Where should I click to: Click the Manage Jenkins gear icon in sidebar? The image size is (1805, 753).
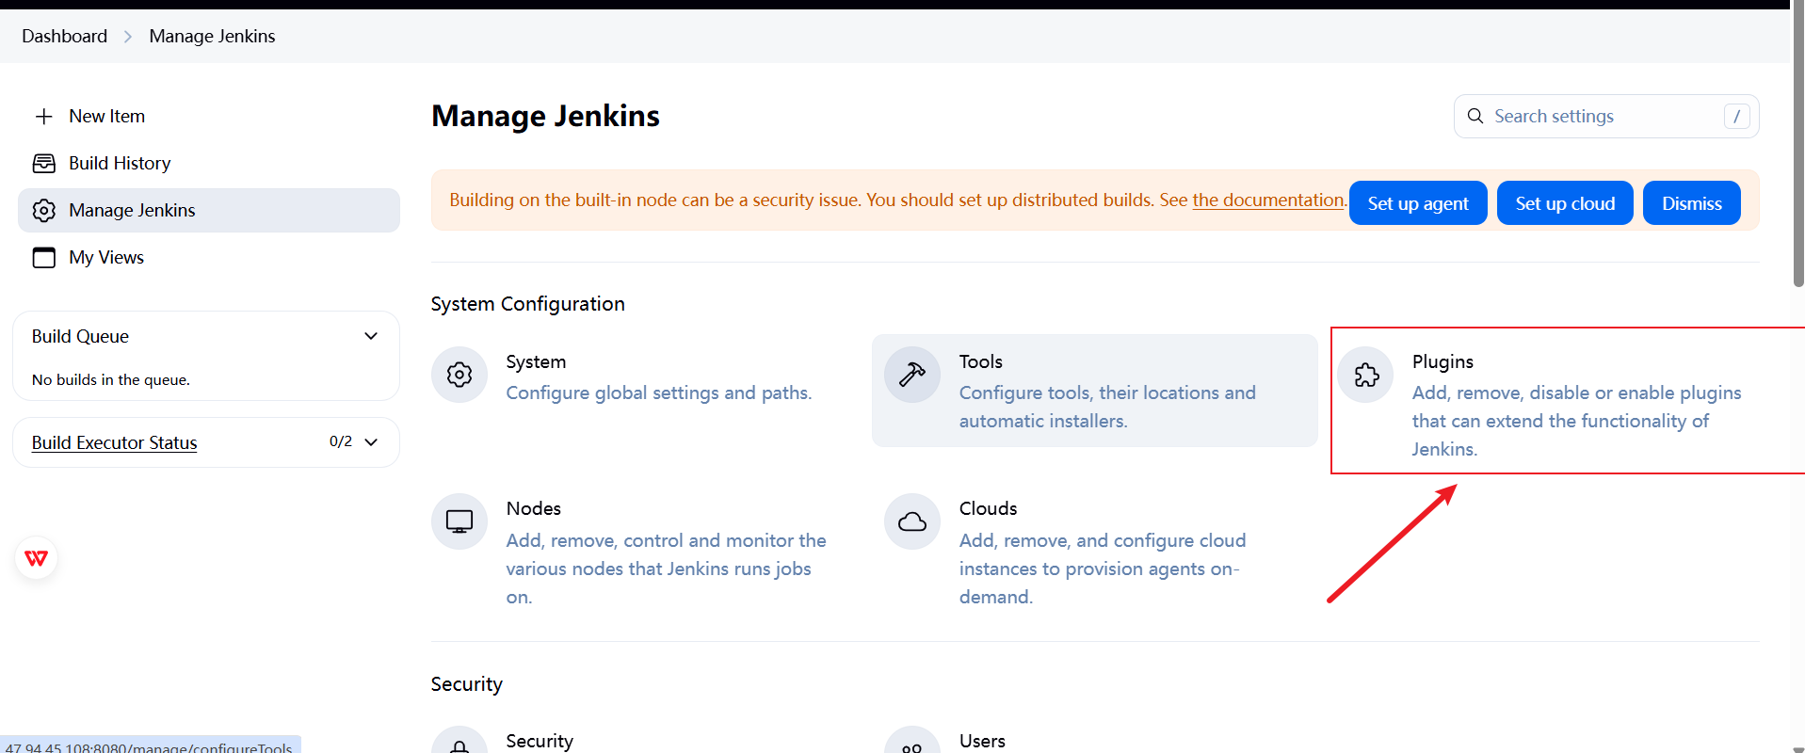coord(43,210)
